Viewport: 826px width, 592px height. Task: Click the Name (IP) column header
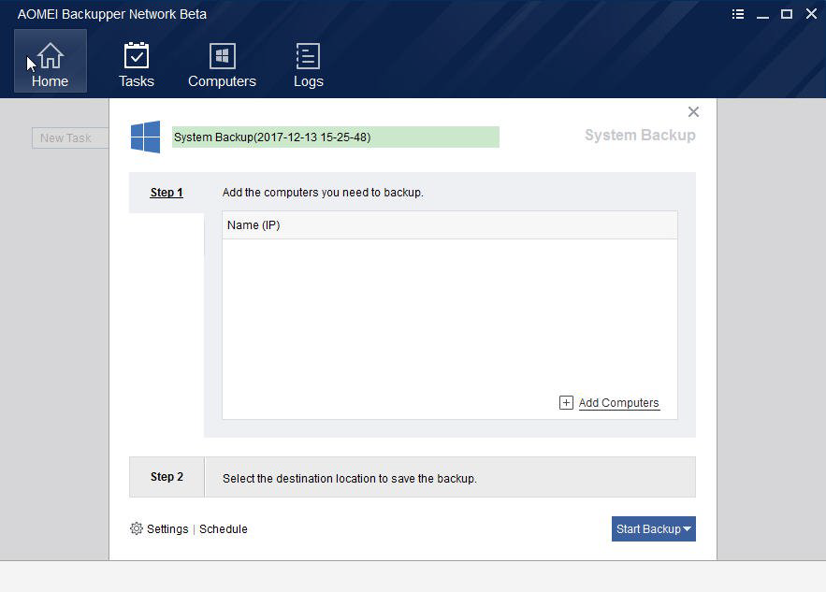450,224
